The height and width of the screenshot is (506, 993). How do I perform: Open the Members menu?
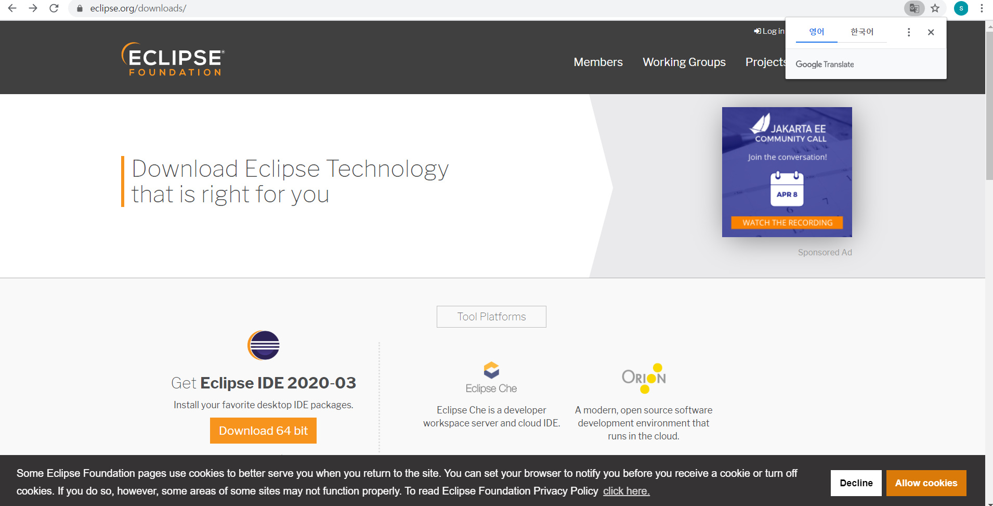[x=598, y=62]
